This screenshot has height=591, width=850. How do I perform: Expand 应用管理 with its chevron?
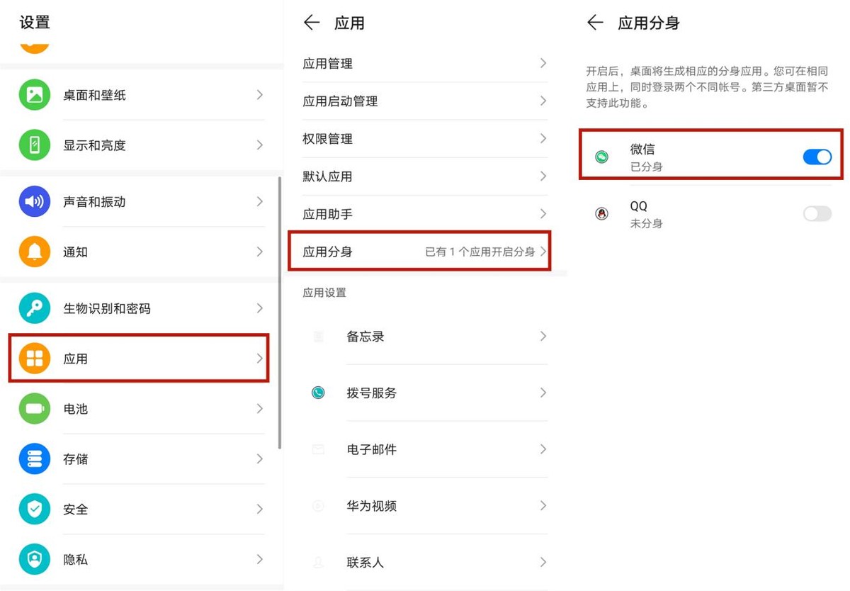coord(542,63)
